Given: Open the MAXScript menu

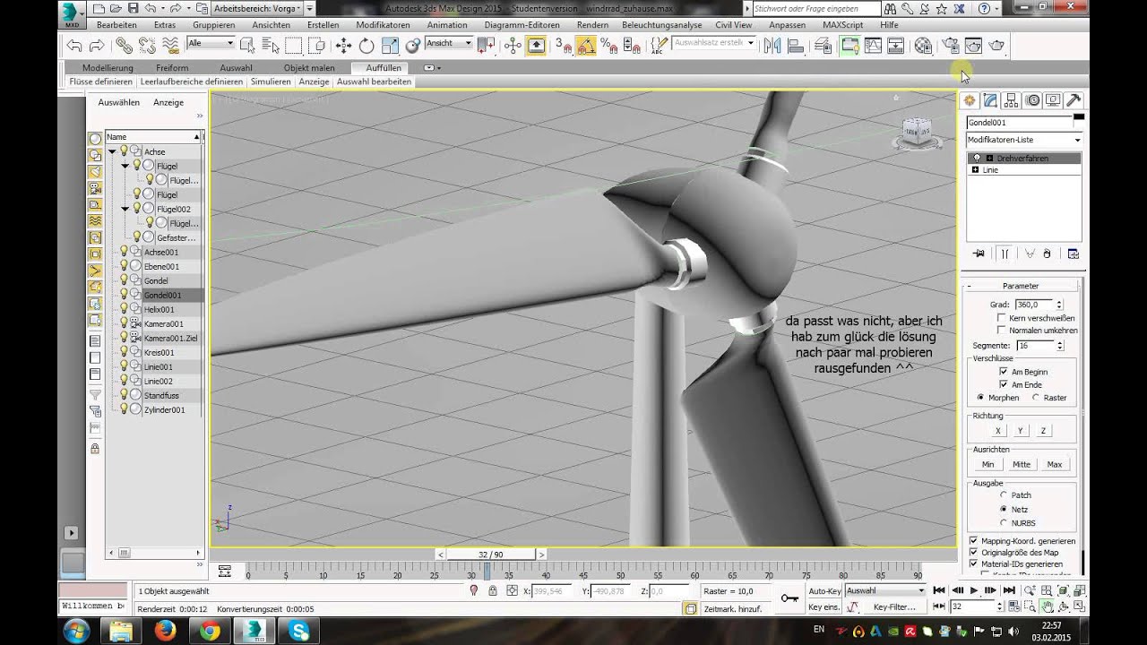Looking at the screenshot, I should pos(842,25).
